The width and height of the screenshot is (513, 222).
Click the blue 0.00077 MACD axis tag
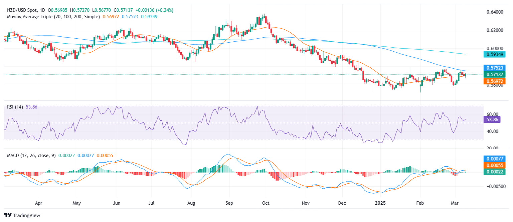point(497,158)
